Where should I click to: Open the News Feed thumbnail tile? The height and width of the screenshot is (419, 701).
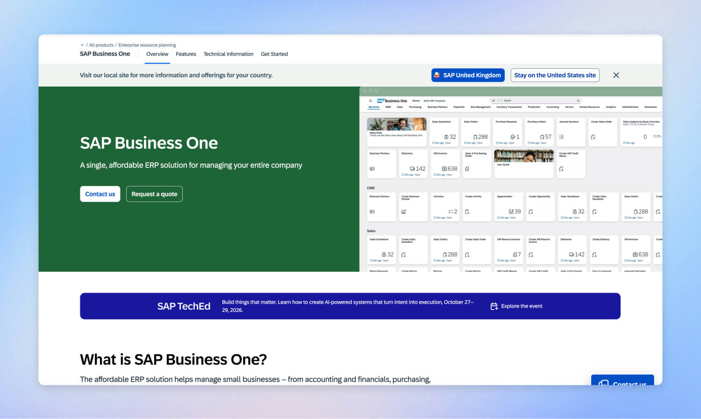pyautogui.click(x=397, y=132)
